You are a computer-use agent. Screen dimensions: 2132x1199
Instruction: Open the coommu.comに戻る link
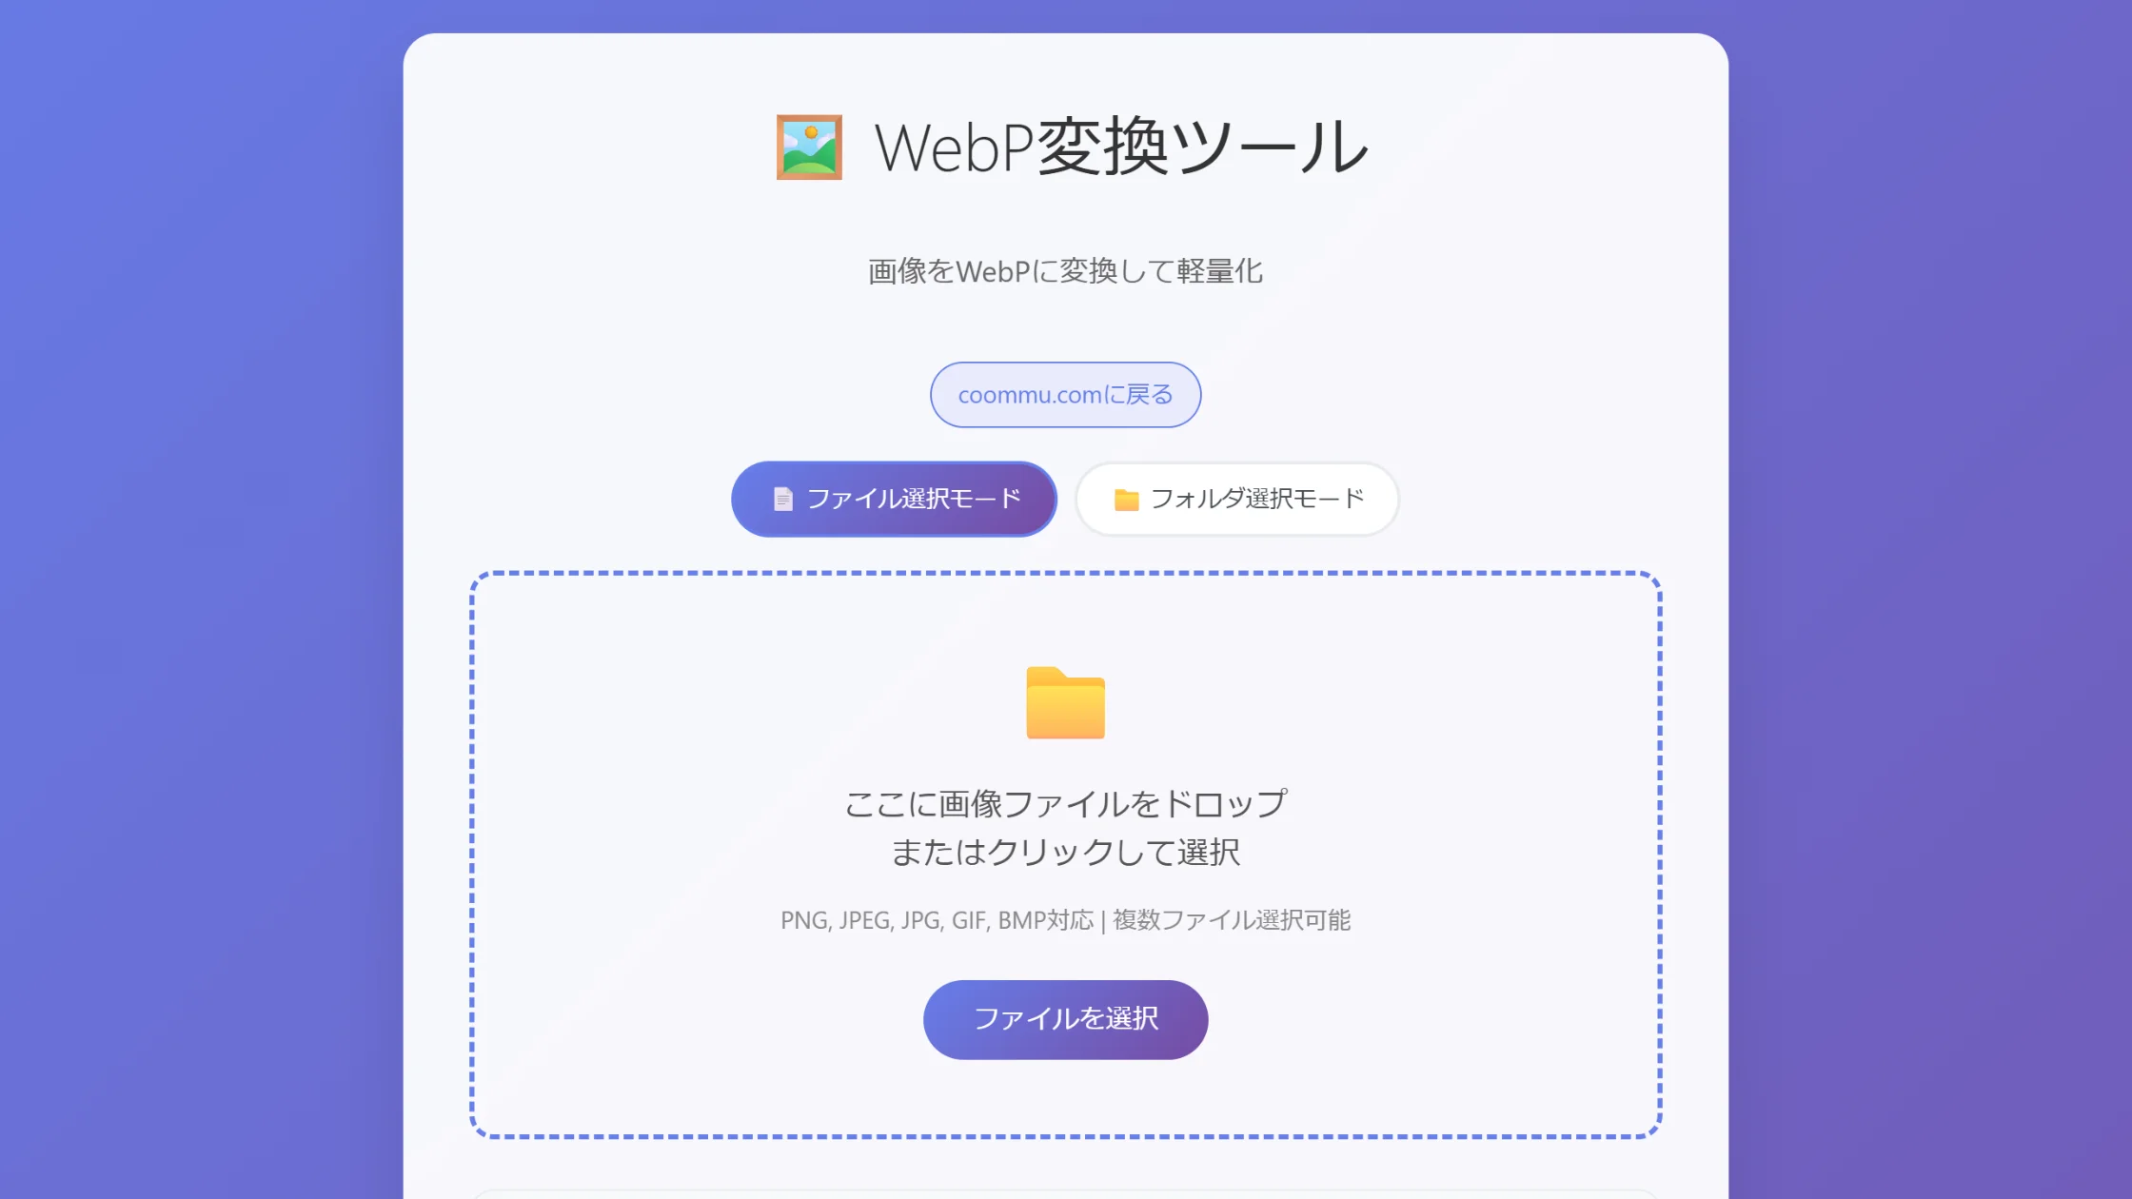[1065, 394]
